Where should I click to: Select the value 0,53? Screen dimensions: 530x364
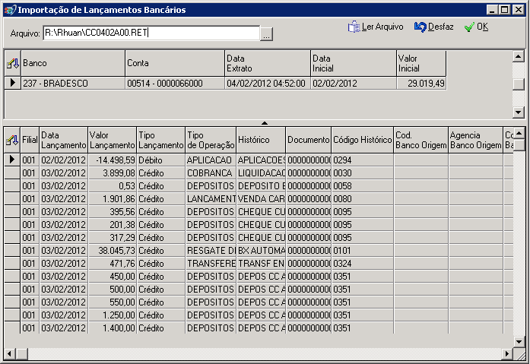coord(113,185)
